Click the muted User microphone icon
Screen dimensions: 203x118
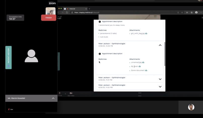point(9,109)
